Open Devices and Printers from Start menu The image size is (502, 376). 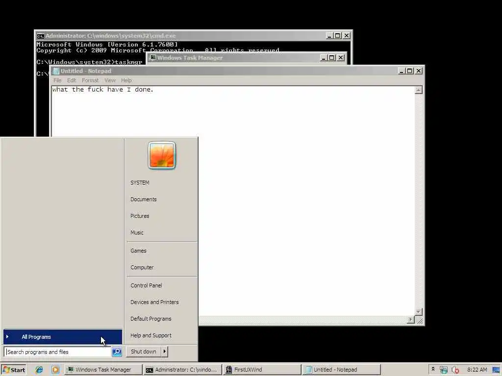(x=154, y=302)
